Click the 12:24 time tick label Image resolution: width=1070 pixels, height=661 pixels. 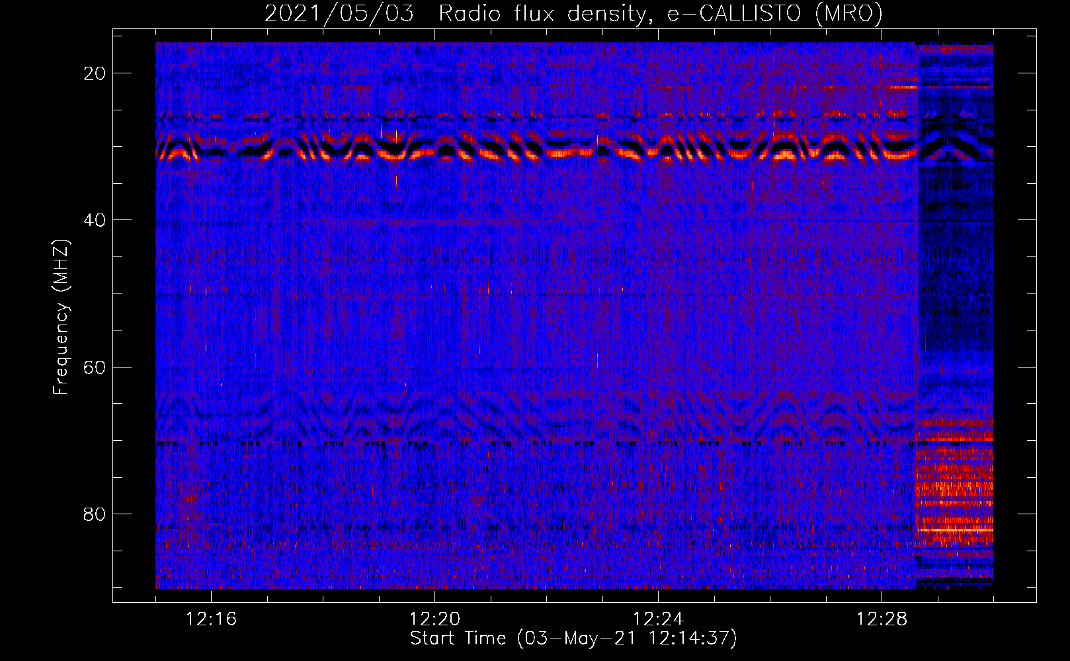658,619
